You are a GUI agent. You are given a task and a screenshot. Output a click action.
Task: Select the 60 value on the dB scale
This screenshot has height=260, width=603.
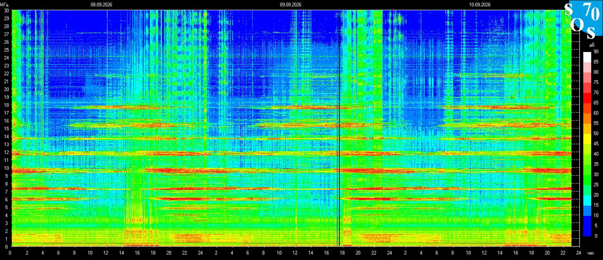click(596, 113)
